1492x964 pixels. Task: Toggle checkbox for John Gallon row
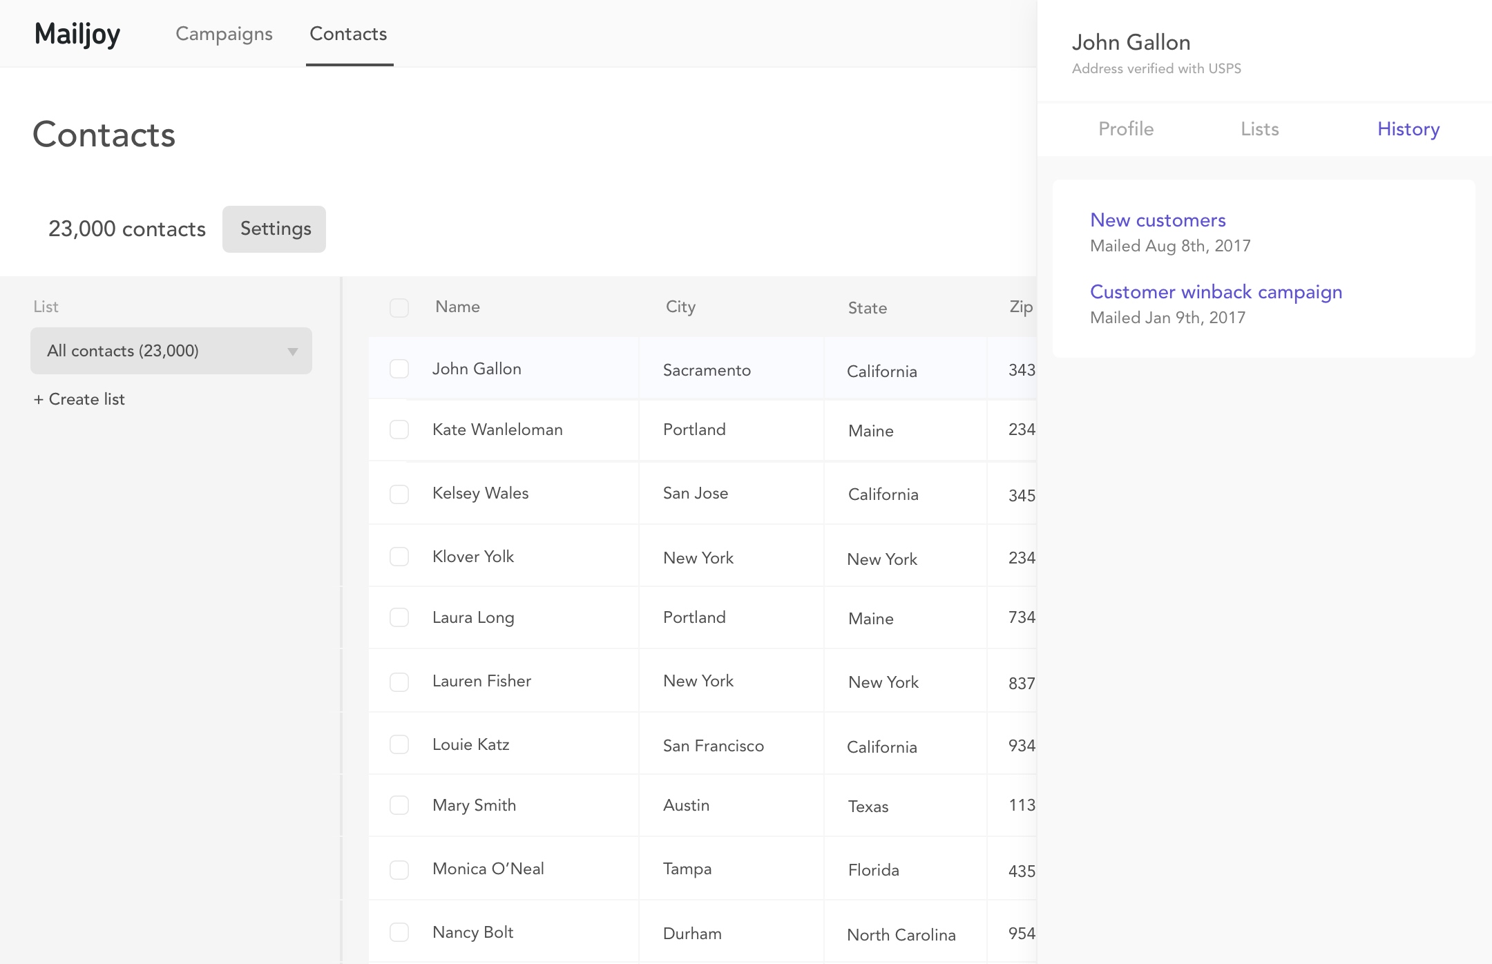pyautogui.click(x=399, y=369)
